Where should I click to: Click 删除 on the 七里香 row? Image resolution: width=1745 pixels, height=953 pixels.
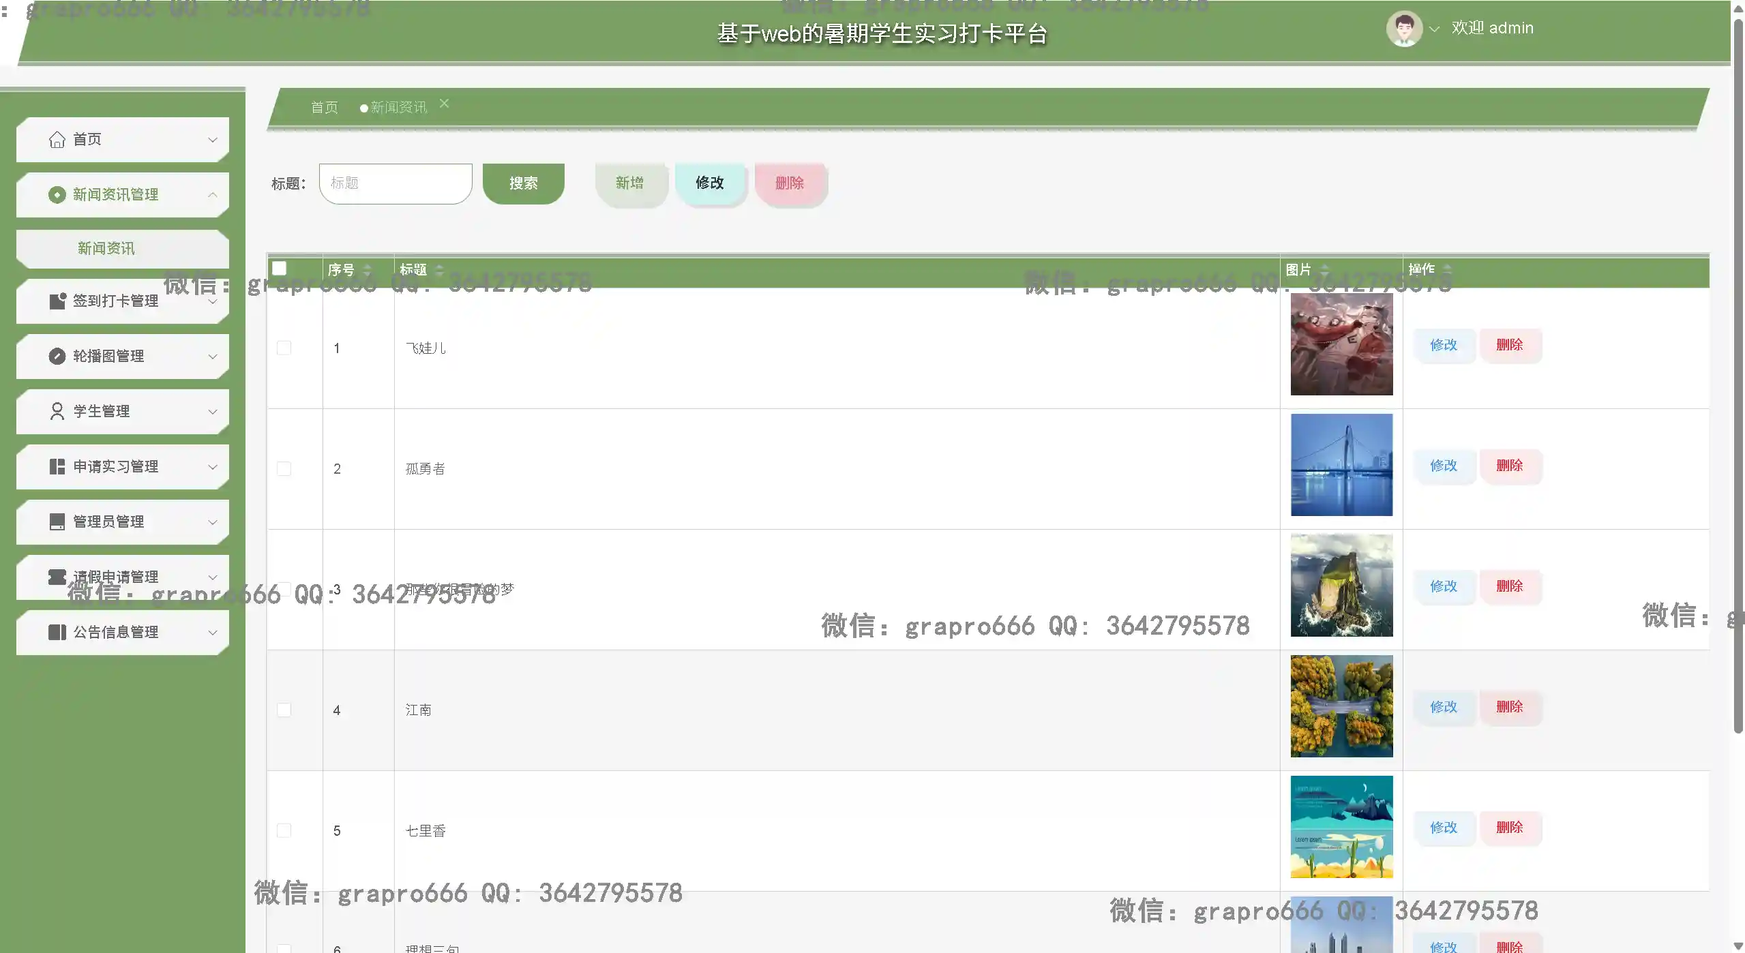(x=1511, y=827)
